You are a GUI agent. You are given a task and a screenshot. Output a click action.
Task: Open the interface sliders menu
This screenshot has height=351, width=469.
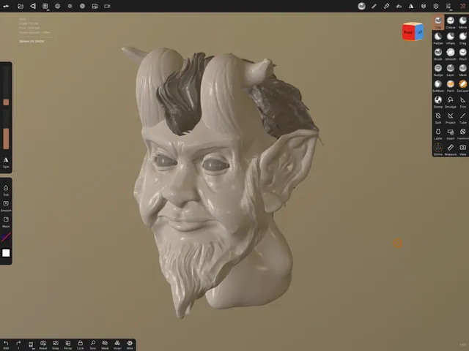448,6
